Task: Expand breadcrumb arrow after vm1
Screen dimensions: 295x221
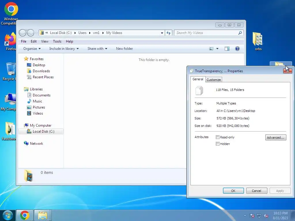Action: click(103, 33)
